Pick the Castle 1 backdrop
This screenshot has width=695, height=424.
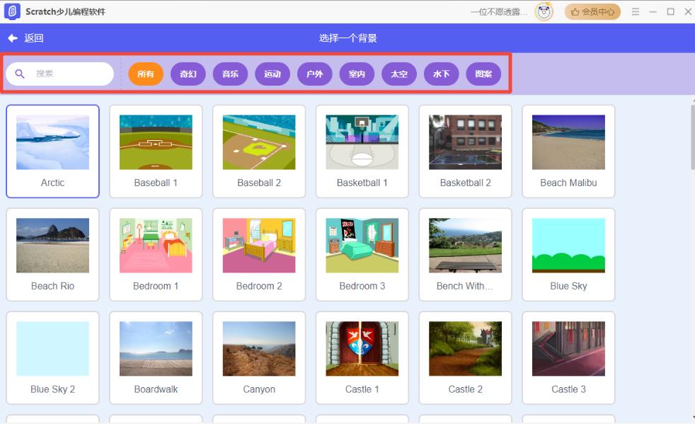[362, 349]
